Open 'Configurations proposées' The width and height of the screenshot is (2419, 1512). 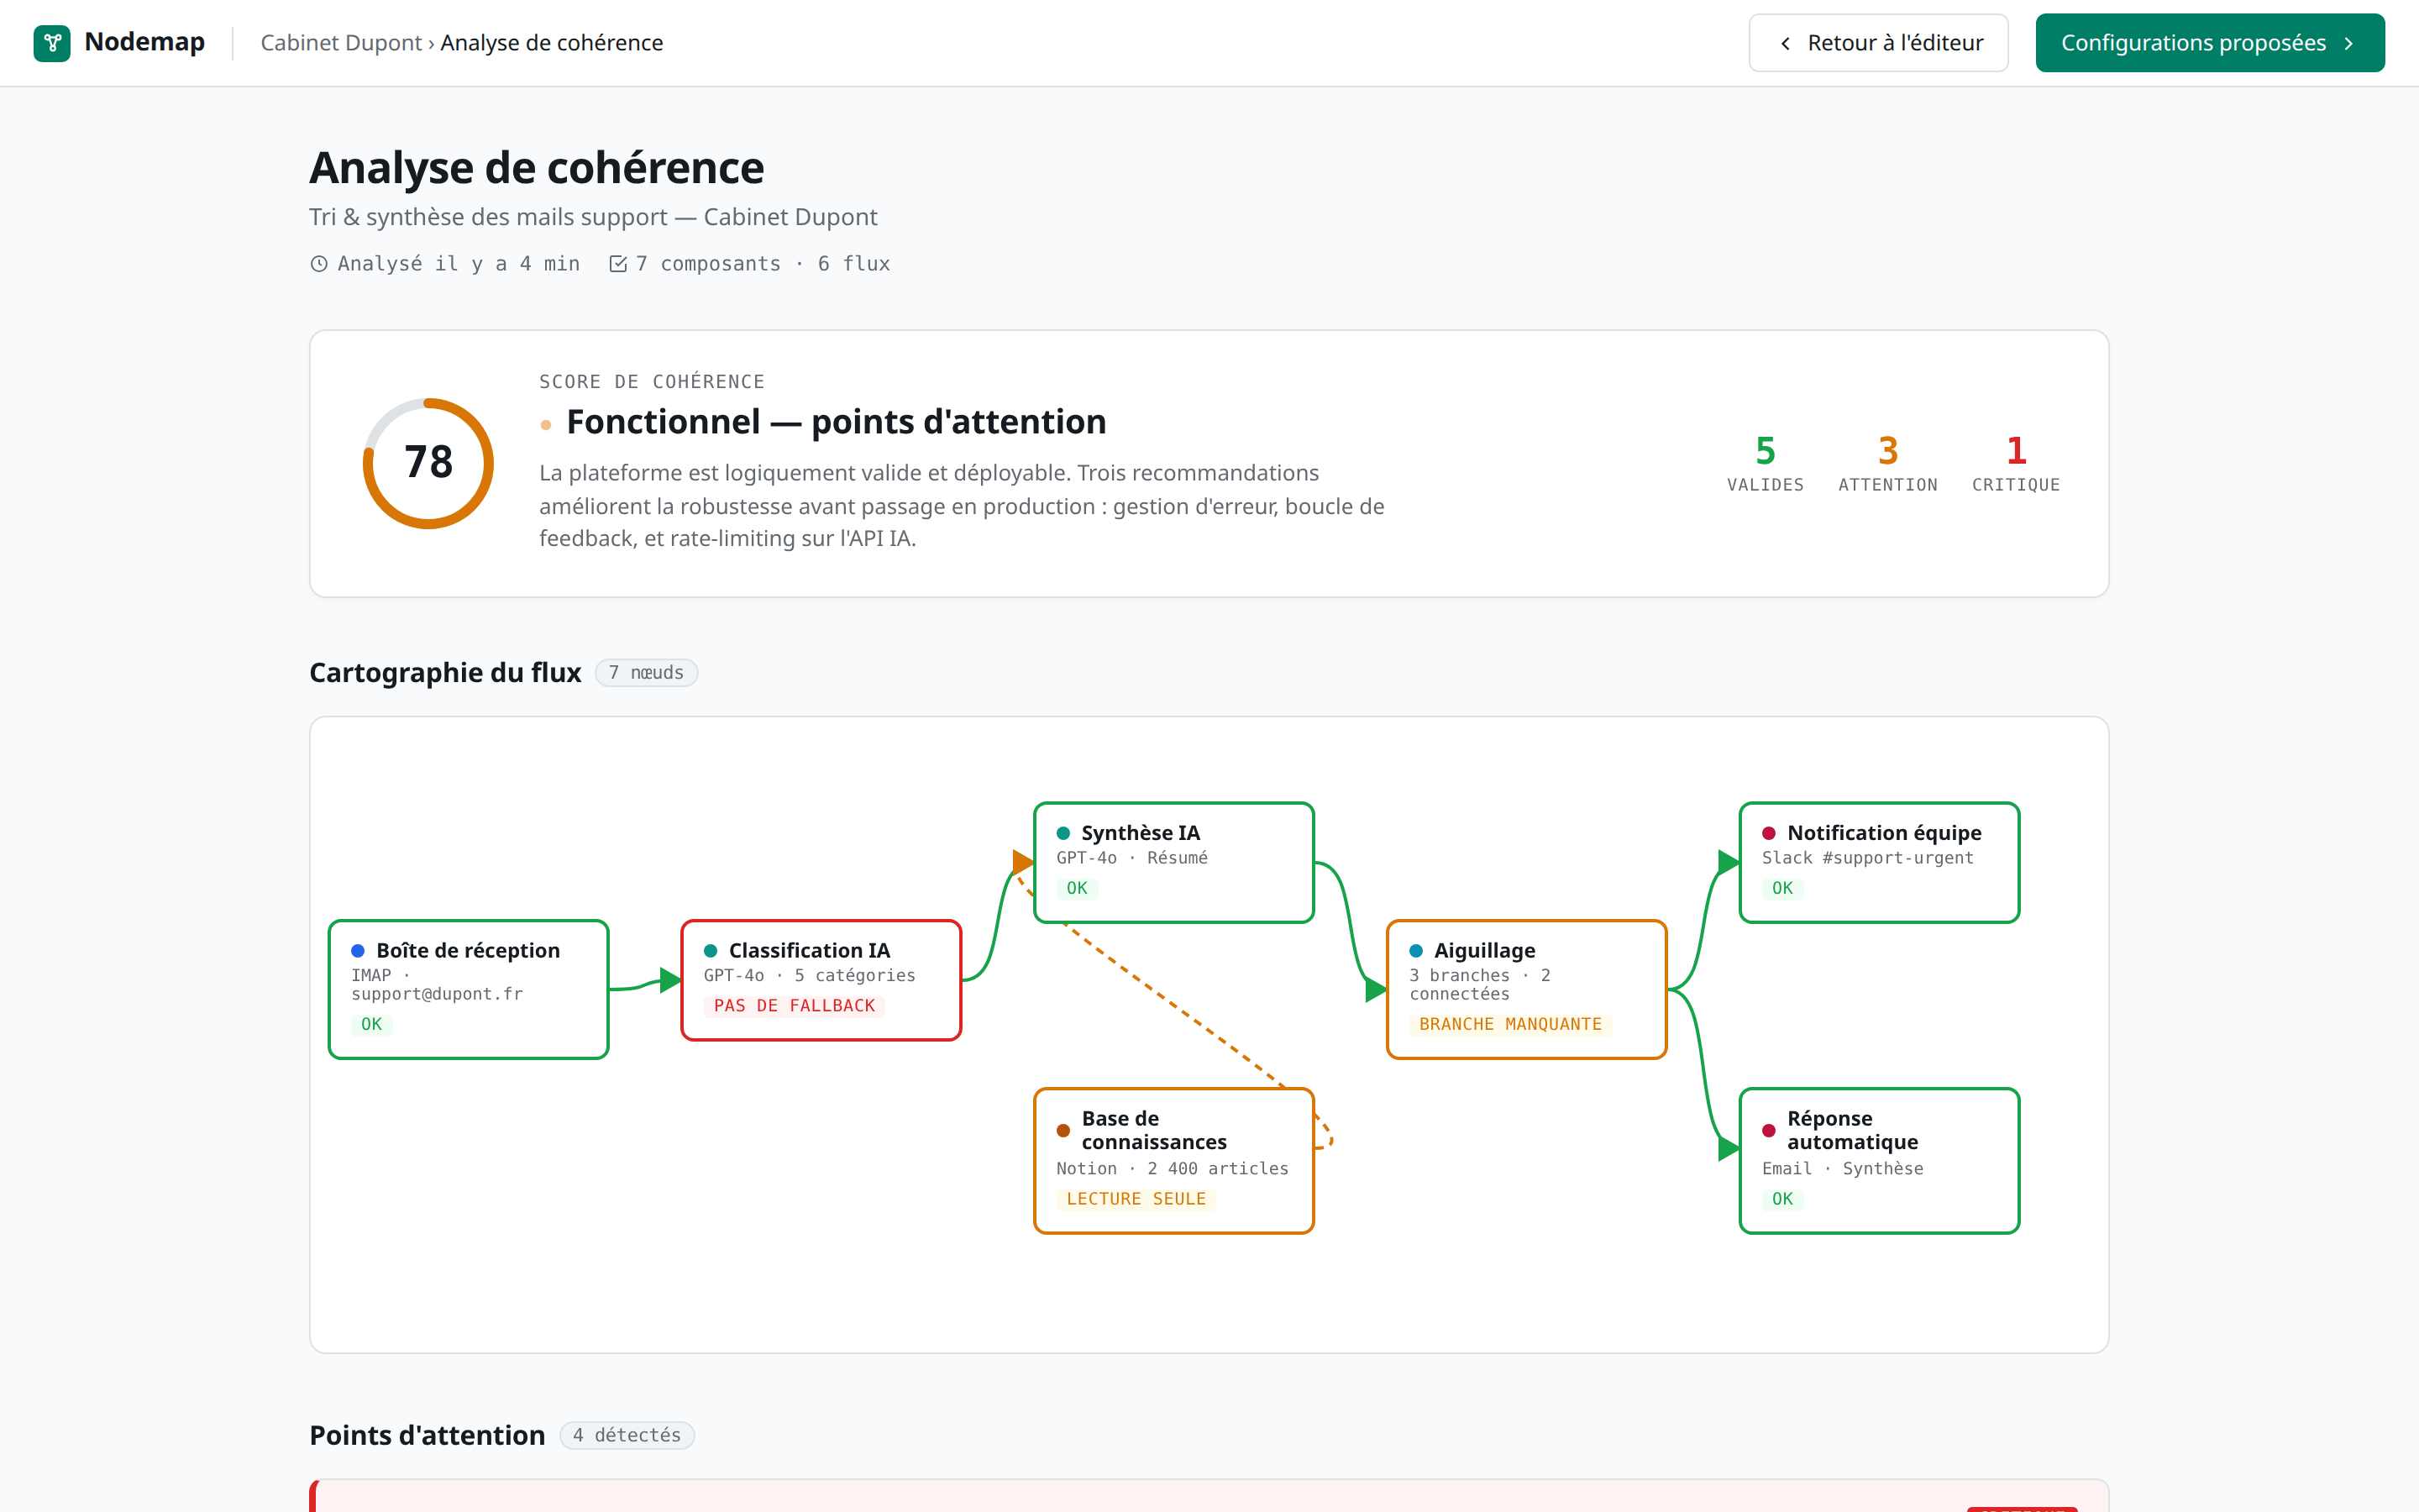2210,43
